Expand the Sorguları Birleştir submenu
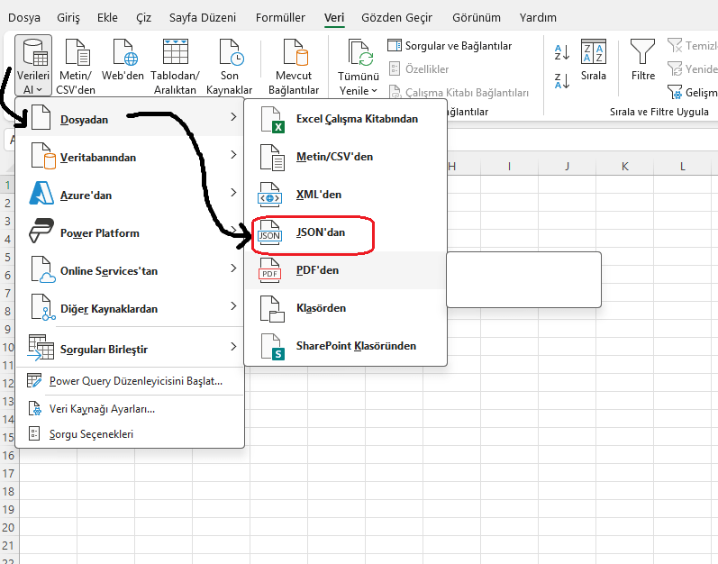The image size is (718, 564). pyautogui.click(x=130, y=349)
